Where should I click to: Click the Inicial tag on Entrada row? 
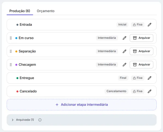tap(122, 25)
